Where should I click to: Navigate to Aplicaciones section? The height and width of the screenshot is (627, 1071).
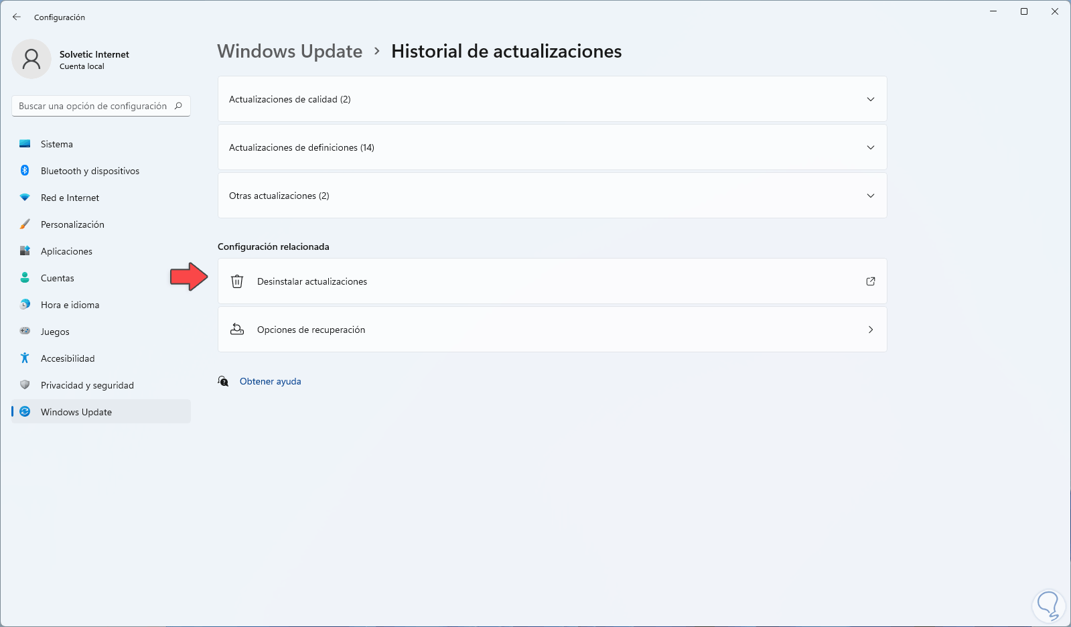[101, 251]
